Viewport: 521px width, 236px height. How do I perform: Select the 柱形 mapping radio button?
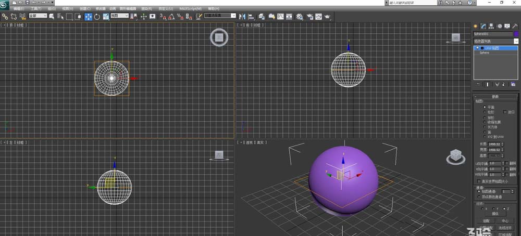point(485,112)
